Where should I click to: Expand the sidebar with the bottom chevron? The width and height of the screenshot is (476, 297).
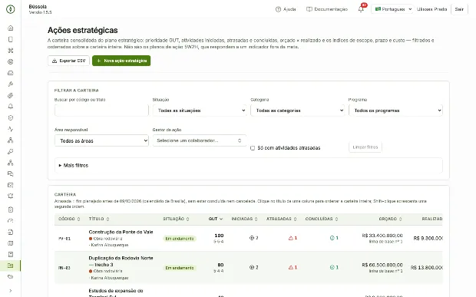[x=10, y=291]
